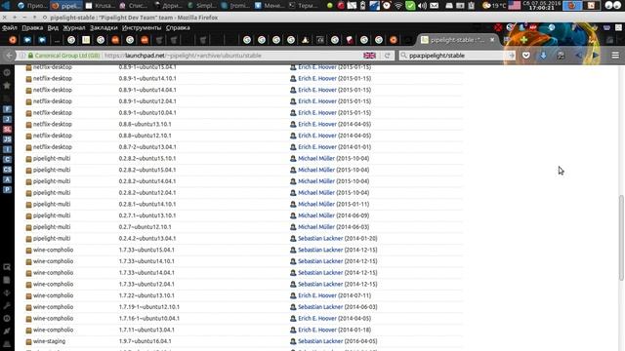Click the search go arrow in search box
Screen dimensions: 625x351
(x=512, y=56)
